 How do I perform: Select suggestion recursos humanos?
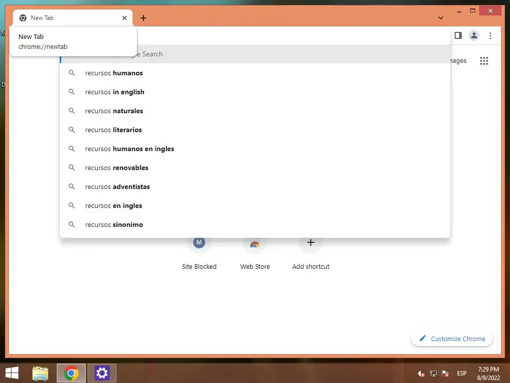click(255, 73)
